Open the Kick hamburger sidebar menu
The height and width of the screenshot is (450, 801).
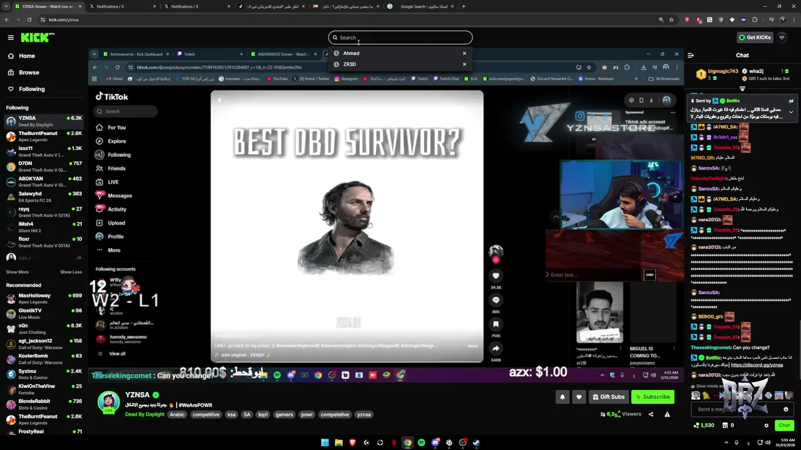[x=11, y=37]
